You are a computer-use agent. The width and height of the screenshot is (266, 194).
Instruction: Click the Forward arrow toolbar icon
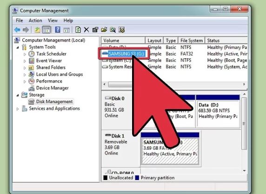26,30
